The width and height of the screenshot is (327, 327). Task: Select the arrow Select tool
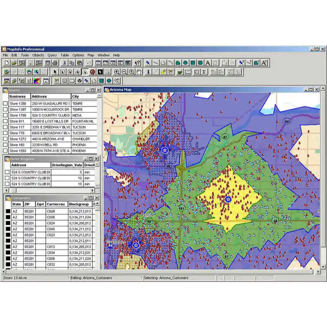(55, 72)
